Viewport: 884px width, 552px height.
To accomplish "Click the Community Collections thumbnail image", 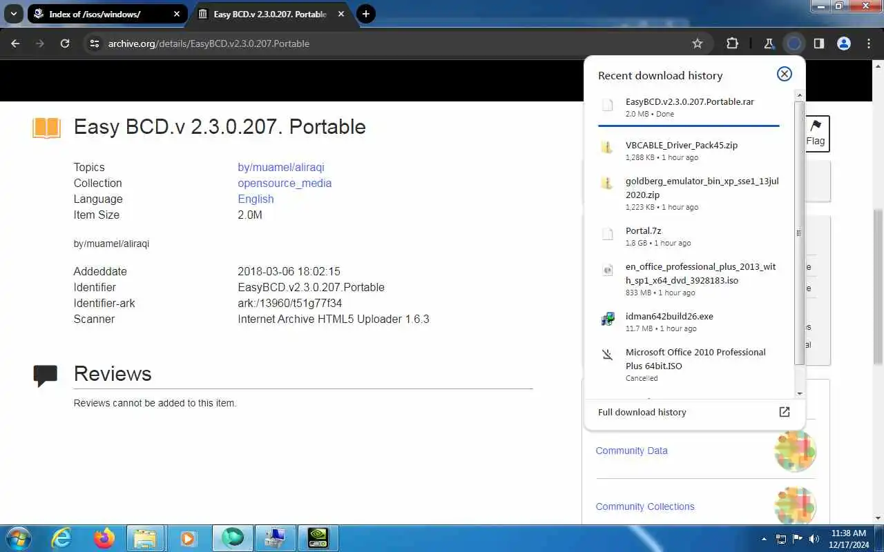I will pyautogui.click(x=795, y=506).
